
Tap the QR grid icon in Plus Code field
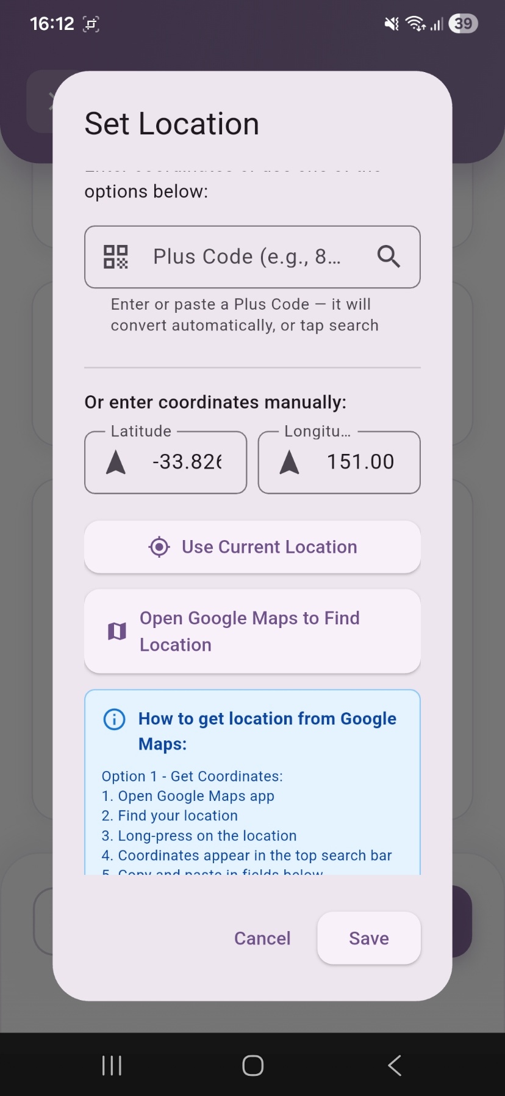pos(116,257)
